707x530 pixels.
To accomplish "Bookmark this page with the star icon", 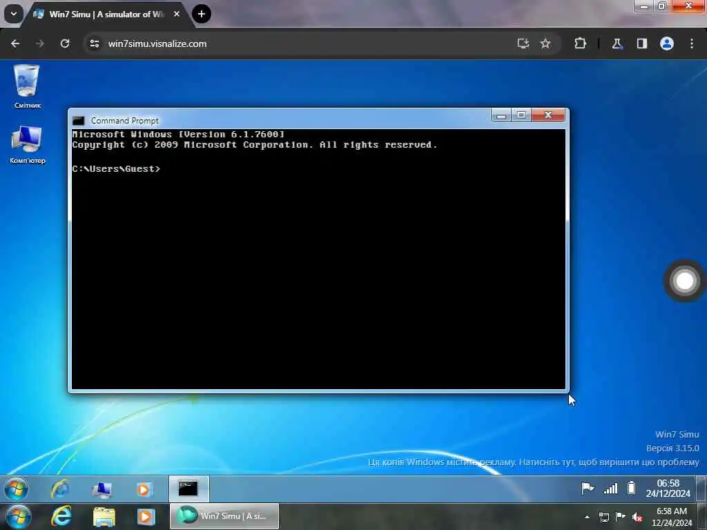I will click(x=545, y=43).
